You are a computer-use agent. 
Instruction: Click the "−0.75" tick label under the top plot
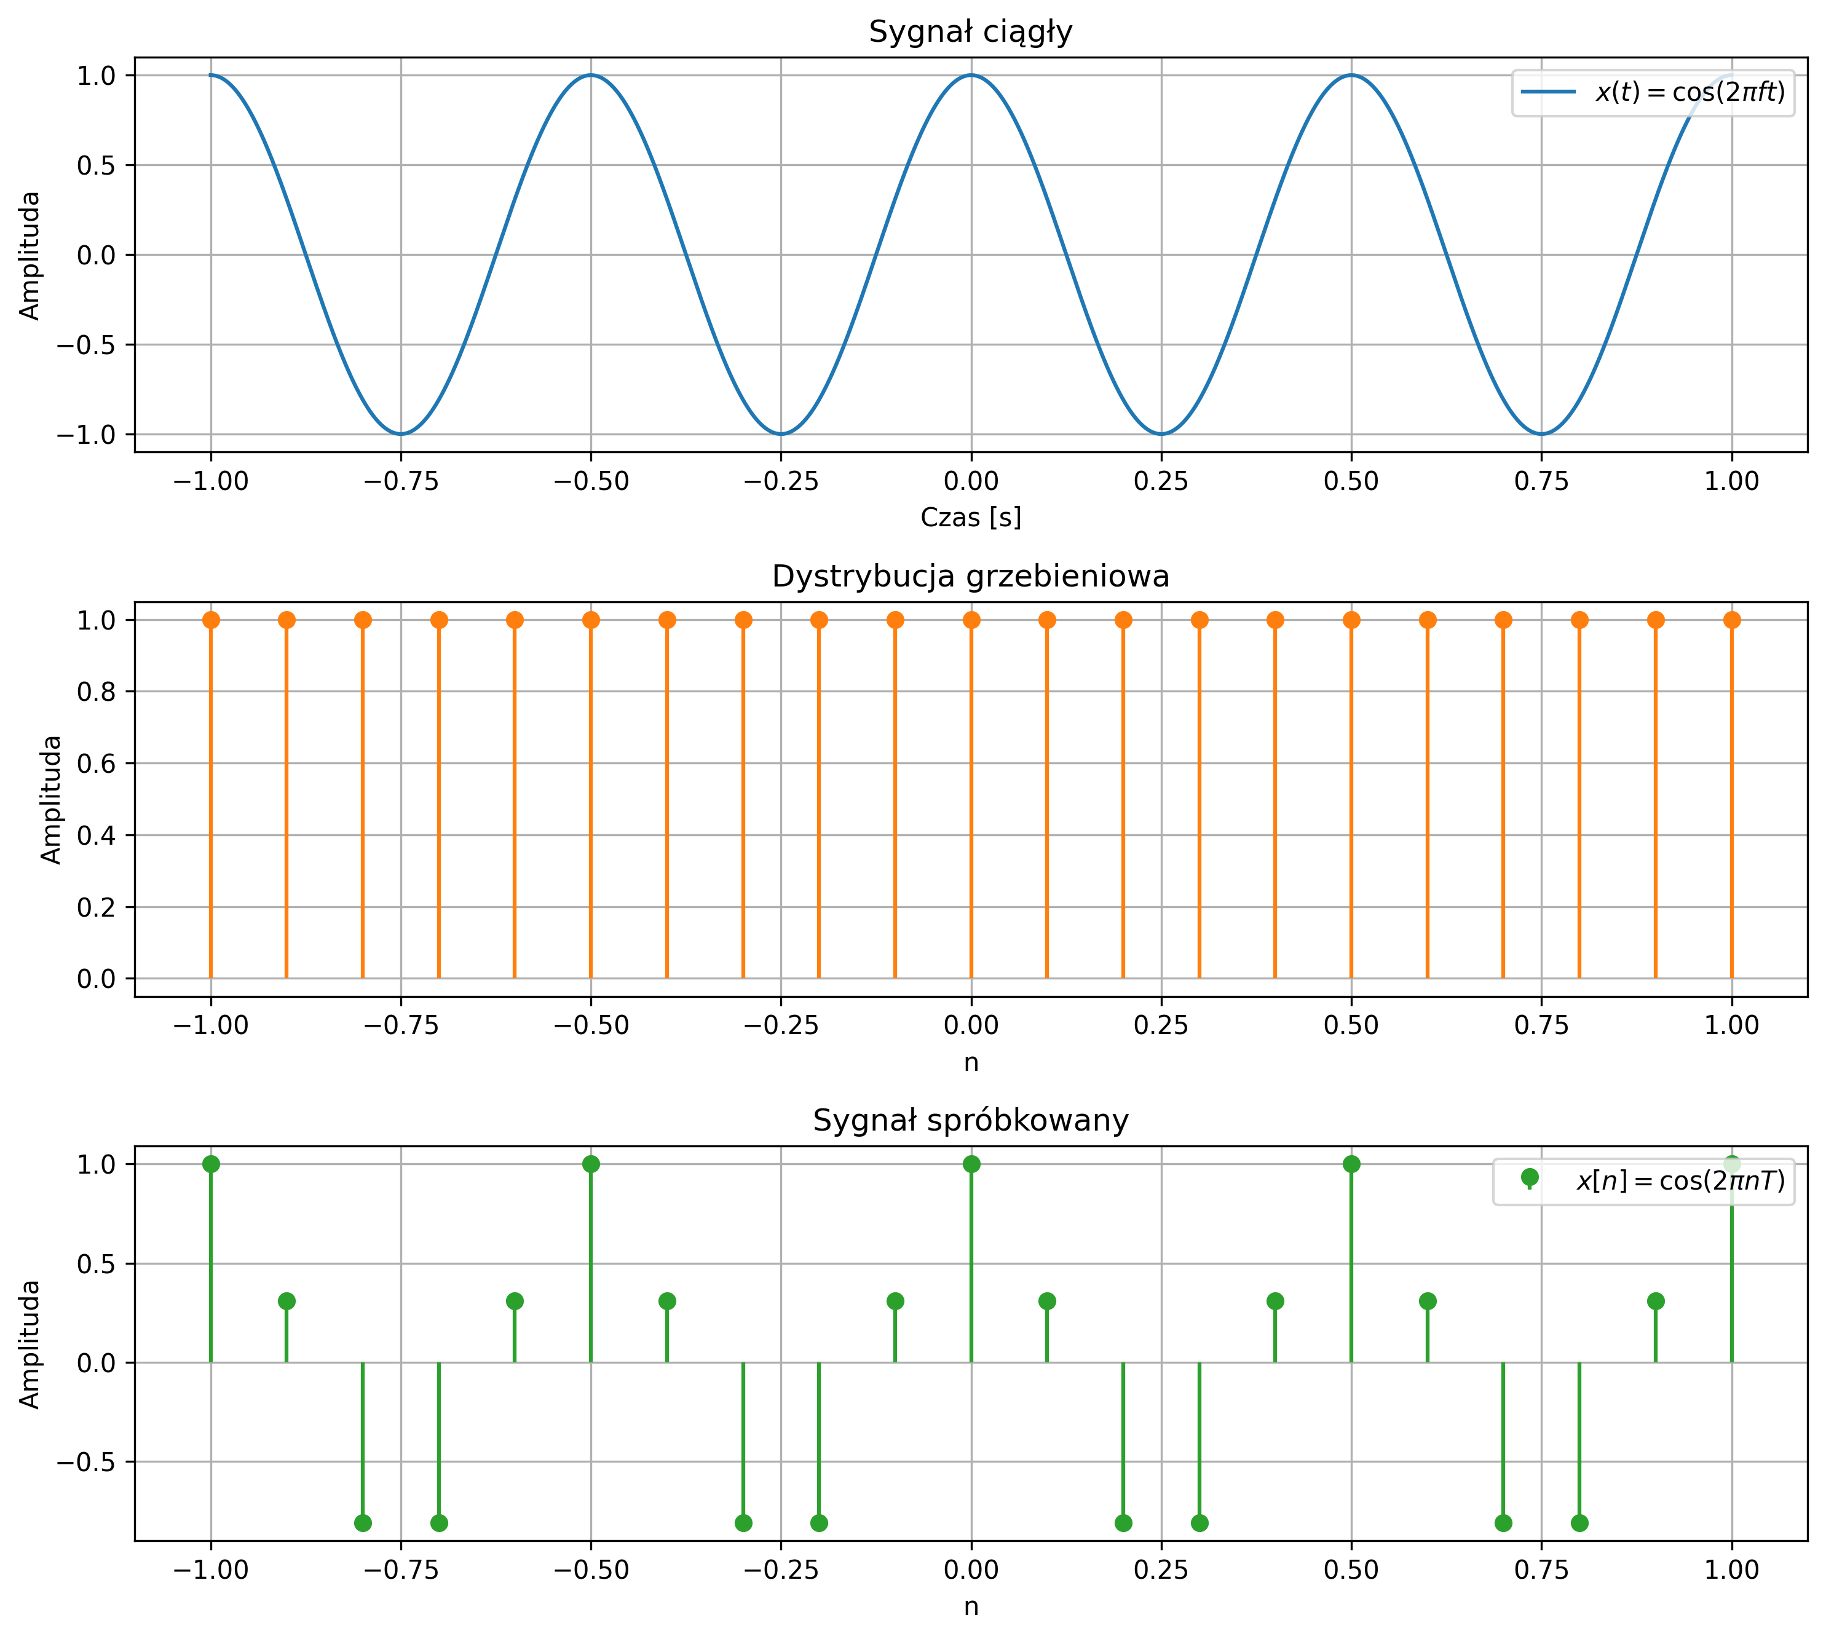(x=401, y=481)
